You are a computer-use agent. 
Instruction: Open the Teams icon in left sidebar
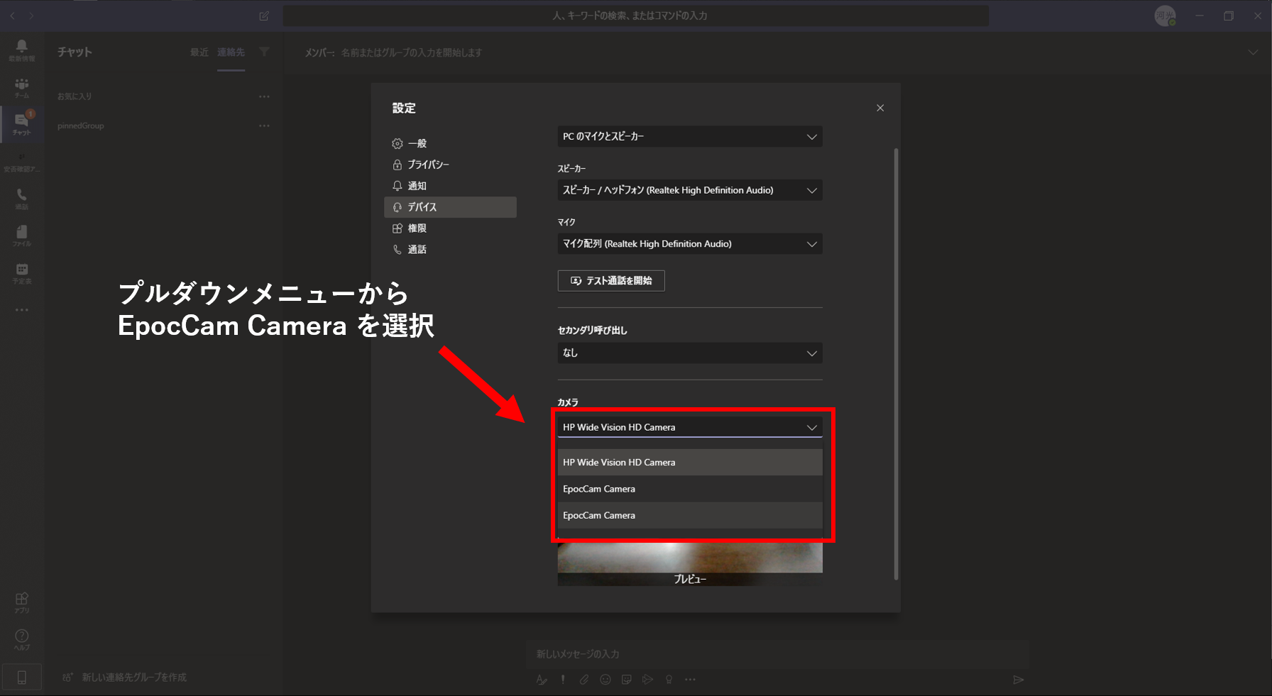(21, 87)
